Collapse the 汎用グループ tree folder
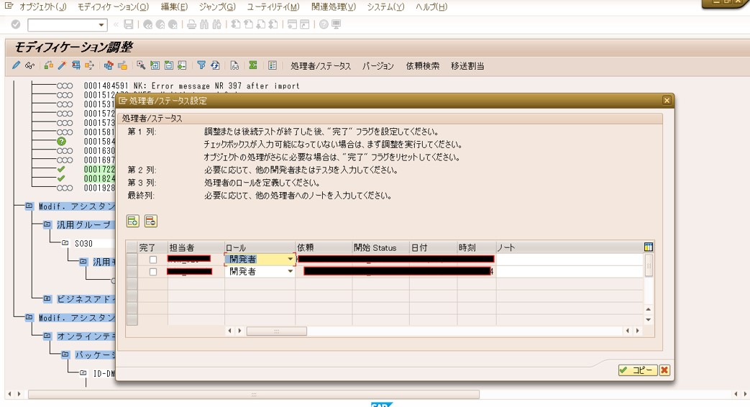The image size is (750, 407). [47, 225]
